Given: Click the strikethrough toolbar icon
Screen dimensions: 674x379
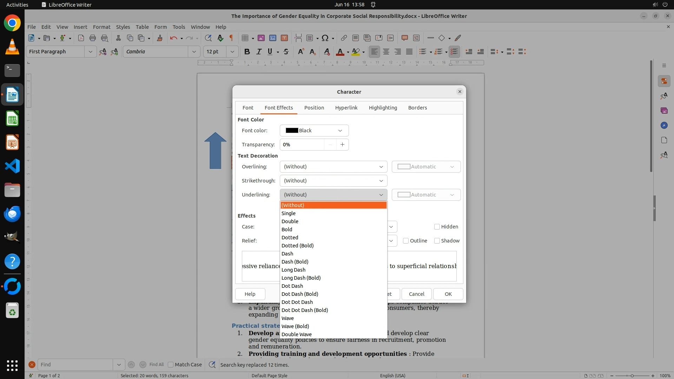Looking at the screenshot, I should pos(286,52).
